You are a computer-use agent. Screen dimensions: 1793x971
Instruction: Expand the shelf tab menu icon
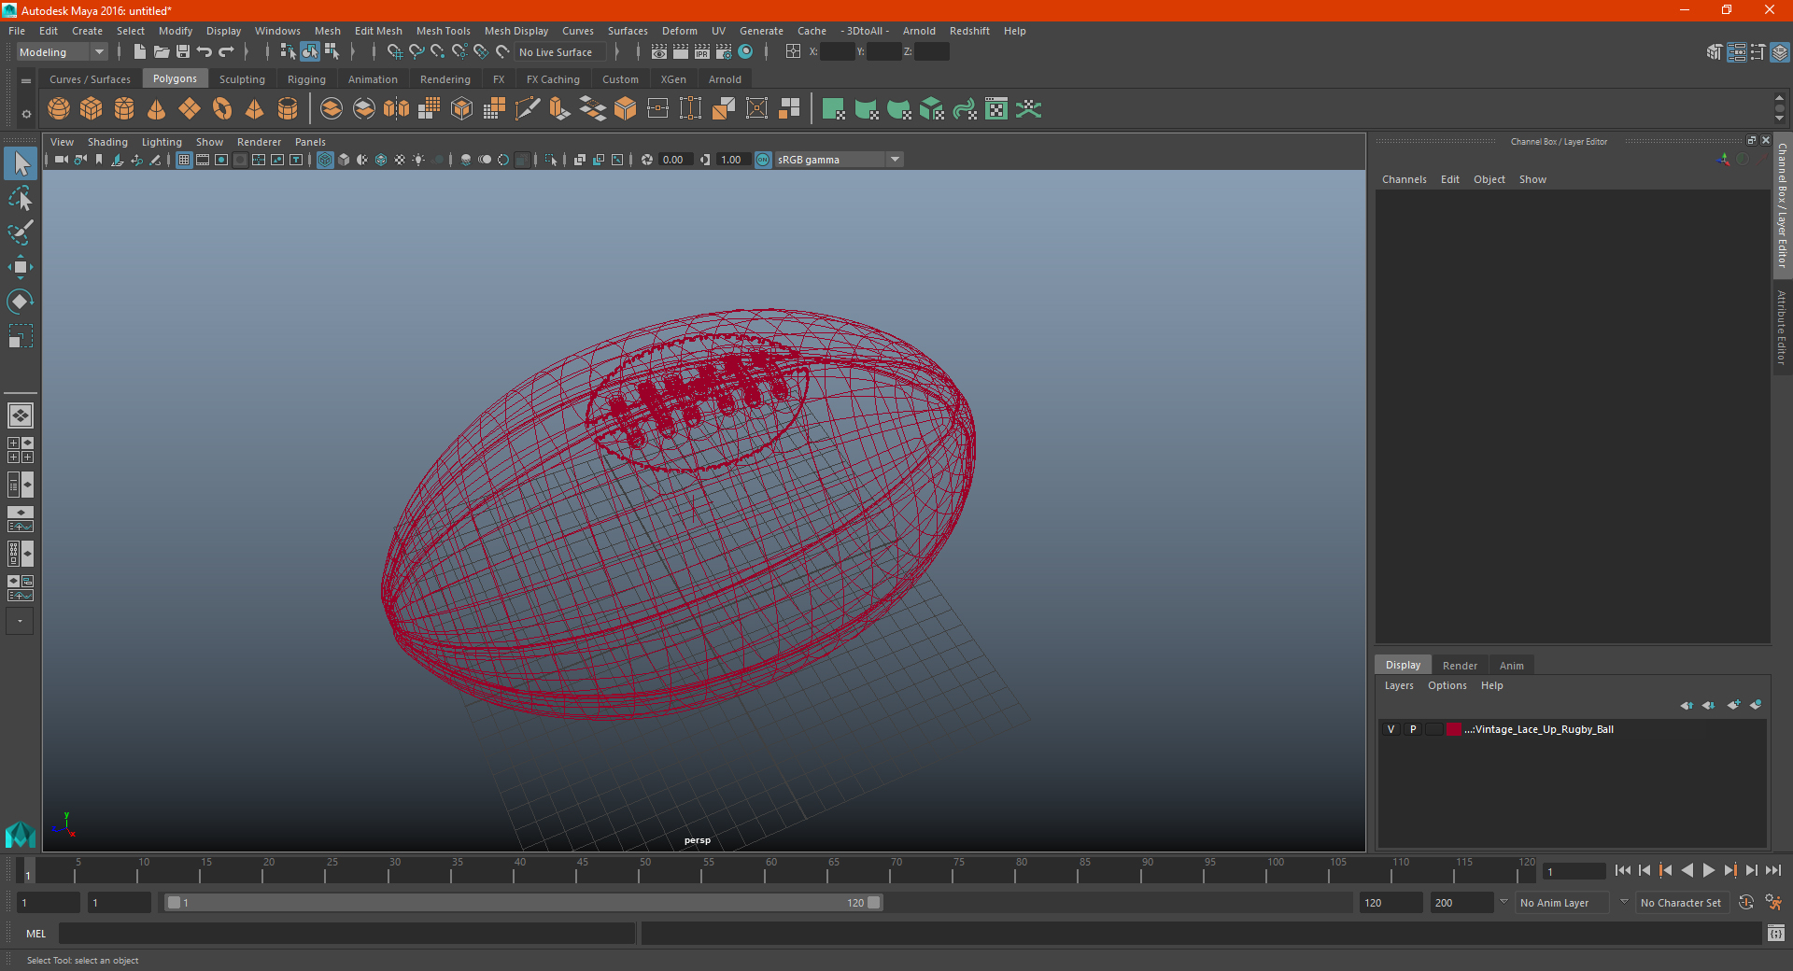(26, 81)
